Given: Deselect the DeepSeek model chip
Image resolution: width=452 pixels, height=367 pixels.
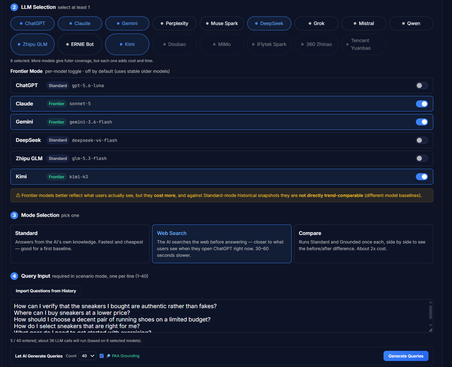Looking at the screenshot, I should point(269,23).
